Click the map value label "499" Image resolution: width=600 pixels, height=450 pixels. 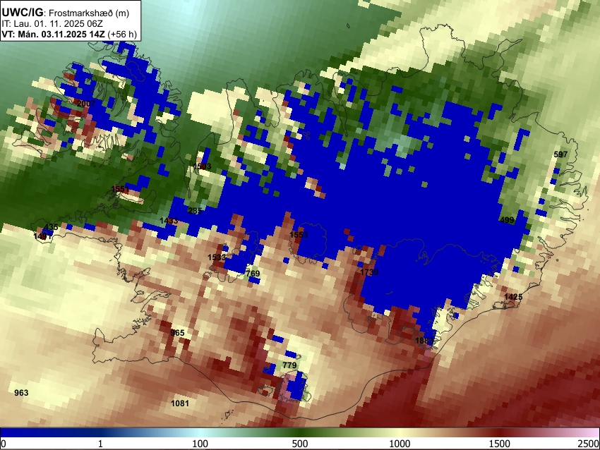click(x=507, y=220)
